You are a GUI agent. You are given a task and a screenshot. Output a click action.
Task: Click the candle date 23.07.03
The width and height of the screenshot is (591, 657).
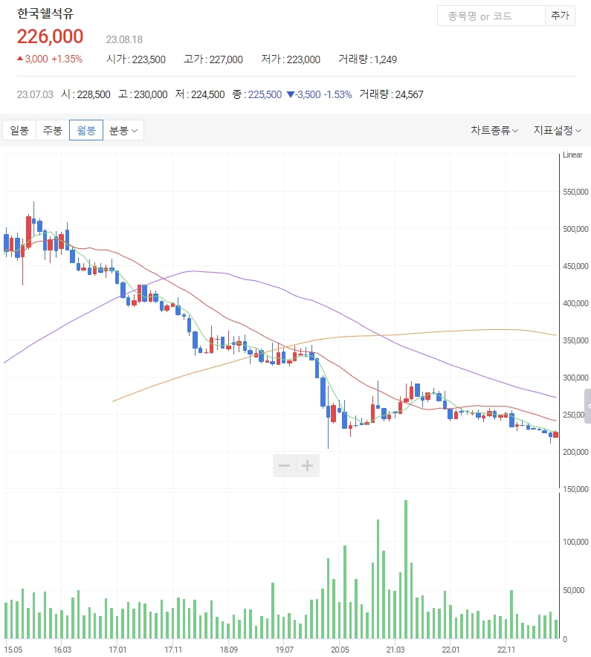[35, 94]
